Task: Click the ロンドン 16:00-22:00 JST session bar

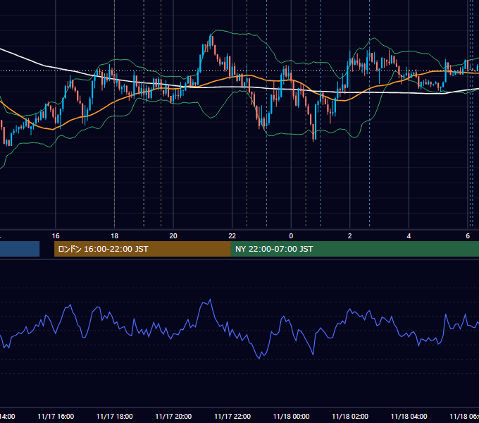Action: 142,249
